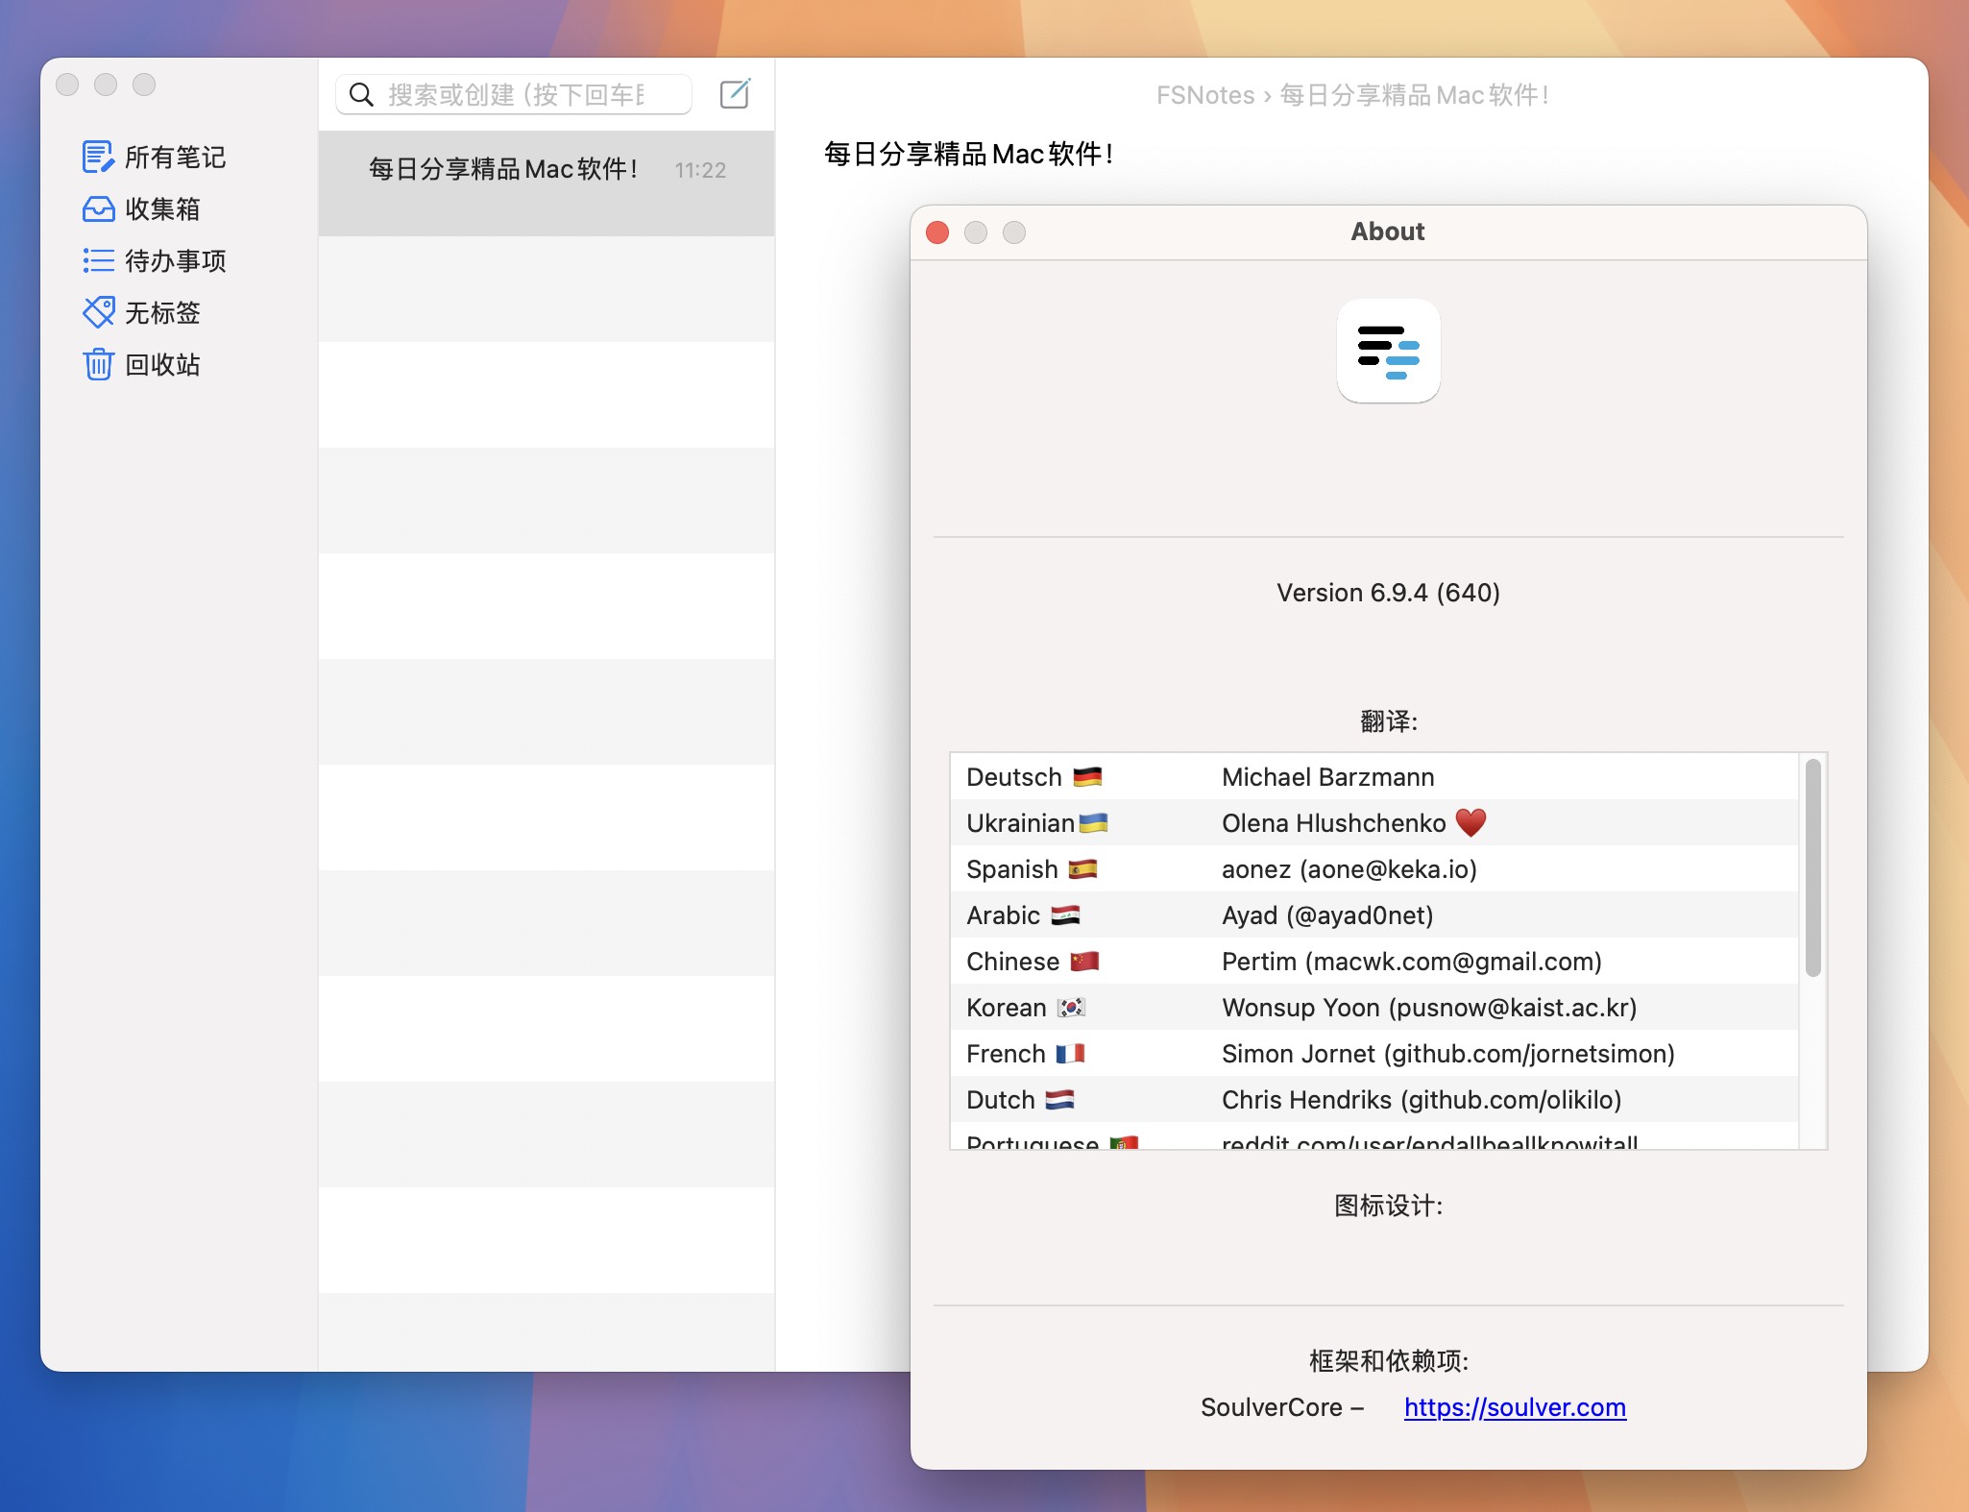Select the Ukrainian translator row
Image resolution: width=1969 pixels, height=1512 pixels.
click(x=1374, y=822)
